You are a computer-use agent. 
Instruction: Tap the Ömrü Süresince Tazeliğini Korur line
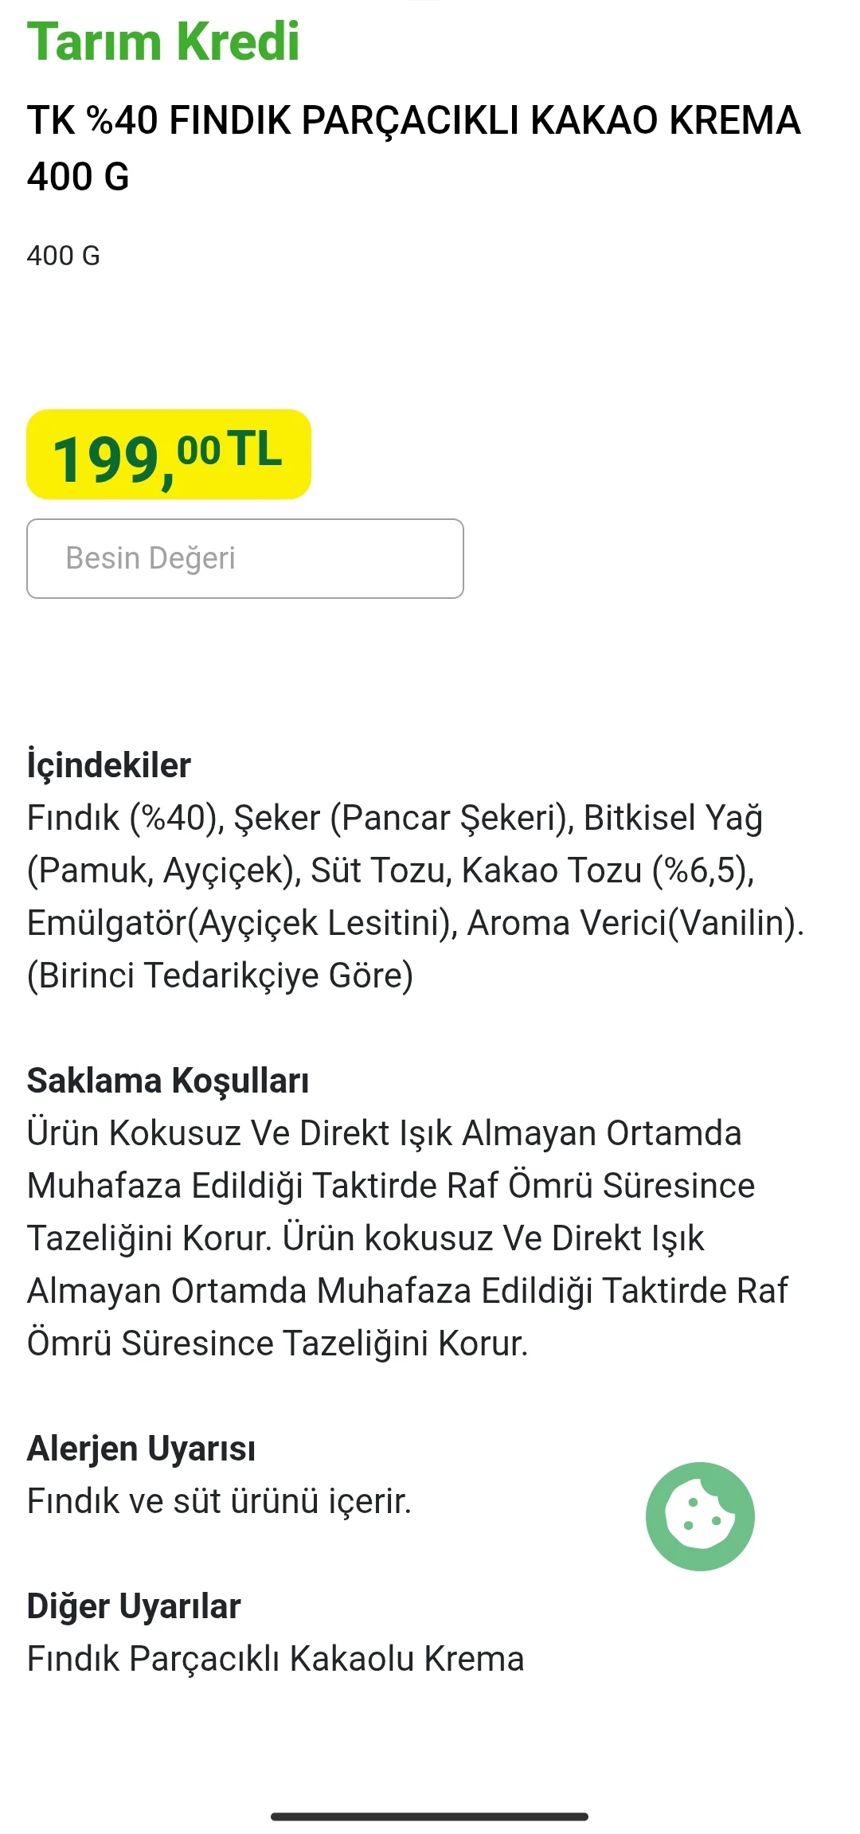[277, 1343]
